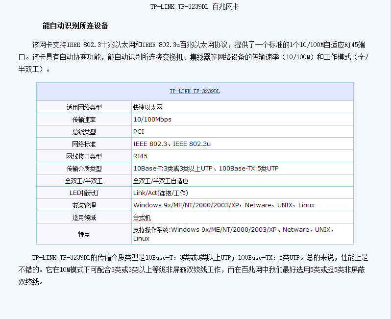Select the PCI value cell
391x319 pixels.
[139, 132]
